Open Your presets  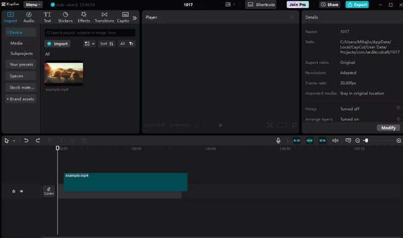21,64
